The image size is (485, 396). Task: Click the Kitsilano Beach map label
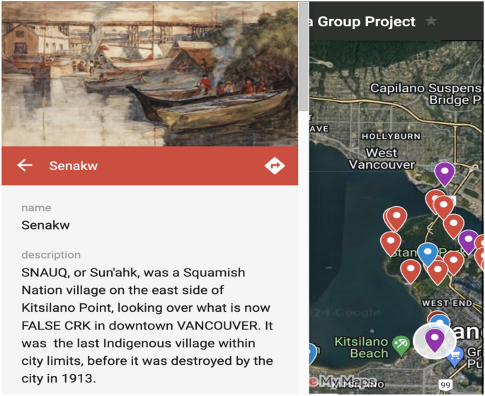pyautogui.click(x=361, y=347)
